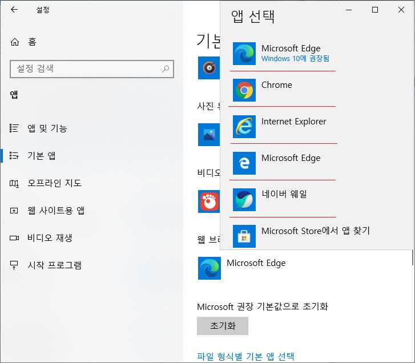The image size is (415, 363).
Task: Open 오프라인 지도 settings
Action: (x=55, y=183)
